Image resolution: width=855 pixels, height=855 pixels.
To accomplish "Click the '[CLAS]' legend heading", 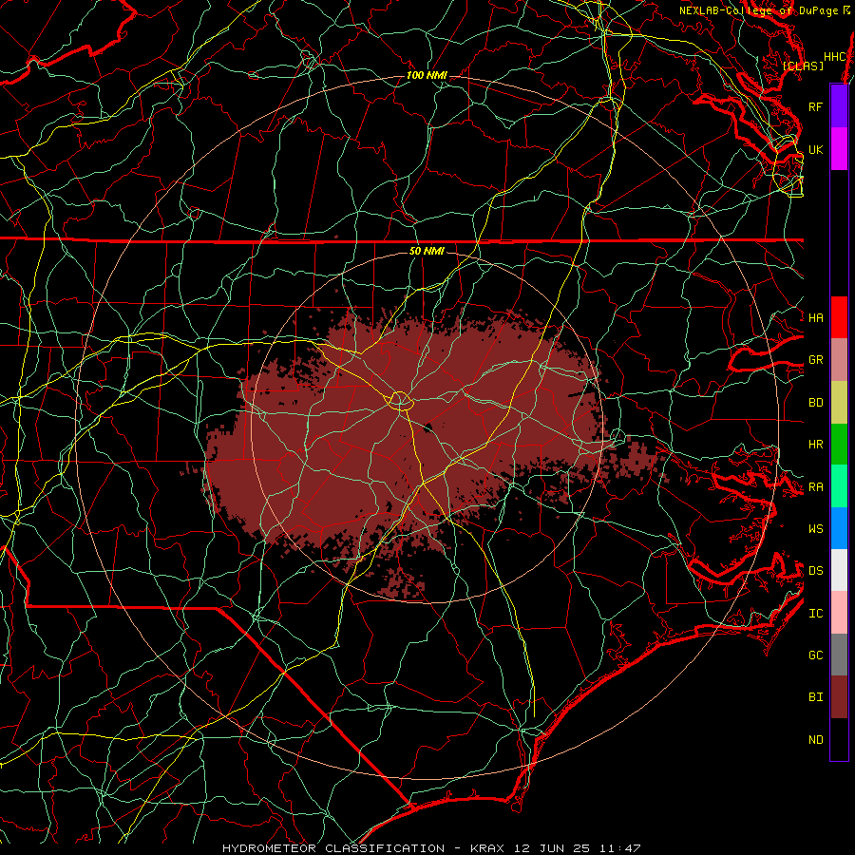I will pos(803,66).
